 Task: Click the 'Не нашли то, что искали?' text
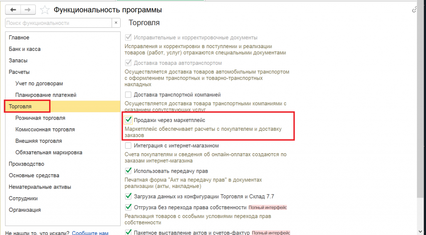[37, 233]
